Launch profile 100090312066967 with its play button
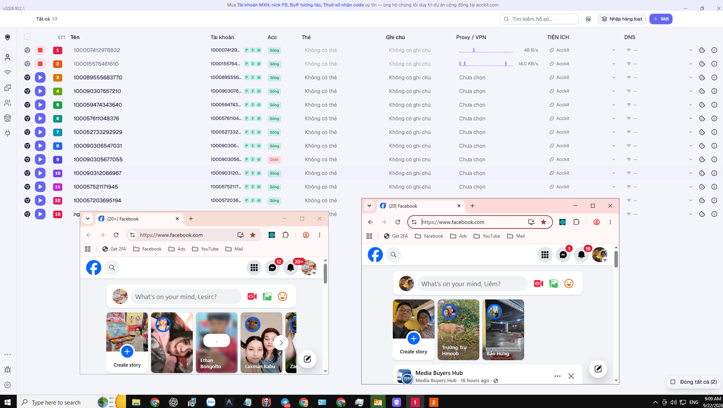Viewport: 723px width, 408px height. tap(40, 173)
